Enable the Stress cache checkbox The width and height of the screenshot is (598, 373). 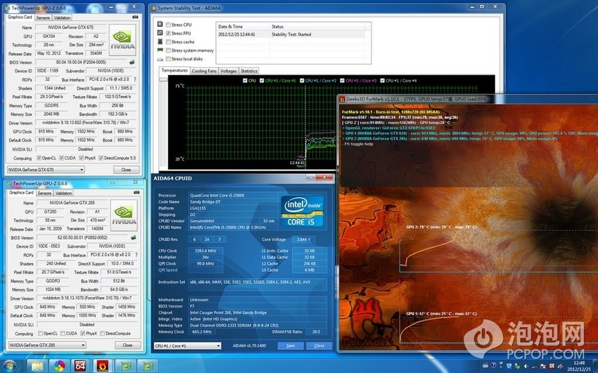point(168,42)
